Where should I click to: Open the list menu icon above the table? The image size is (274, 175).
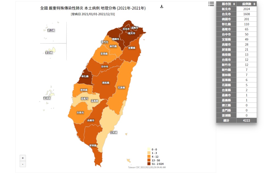tap(211, 4)
